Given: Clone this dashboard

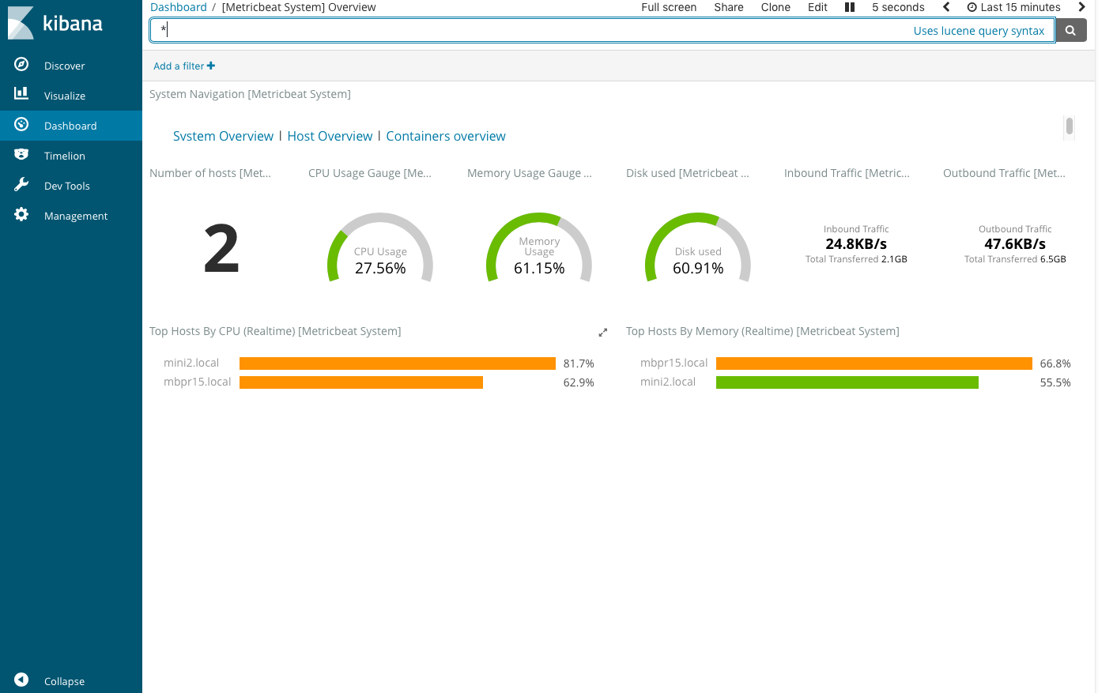Looking at the screenshot, I should point(775,7).
